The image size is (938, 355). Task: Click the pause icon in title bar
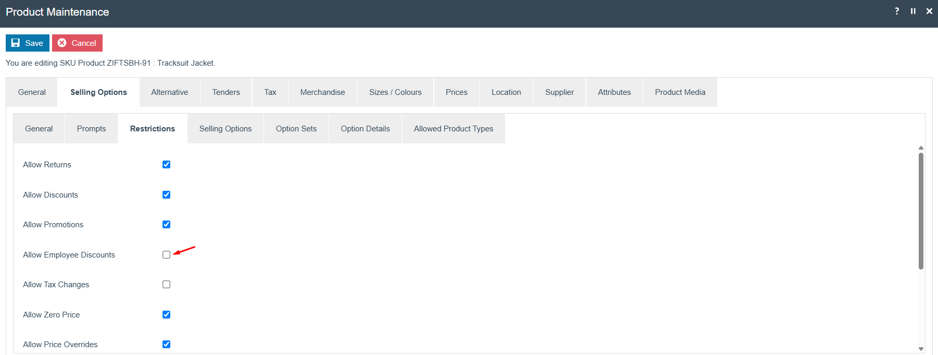tap(913, 11)
